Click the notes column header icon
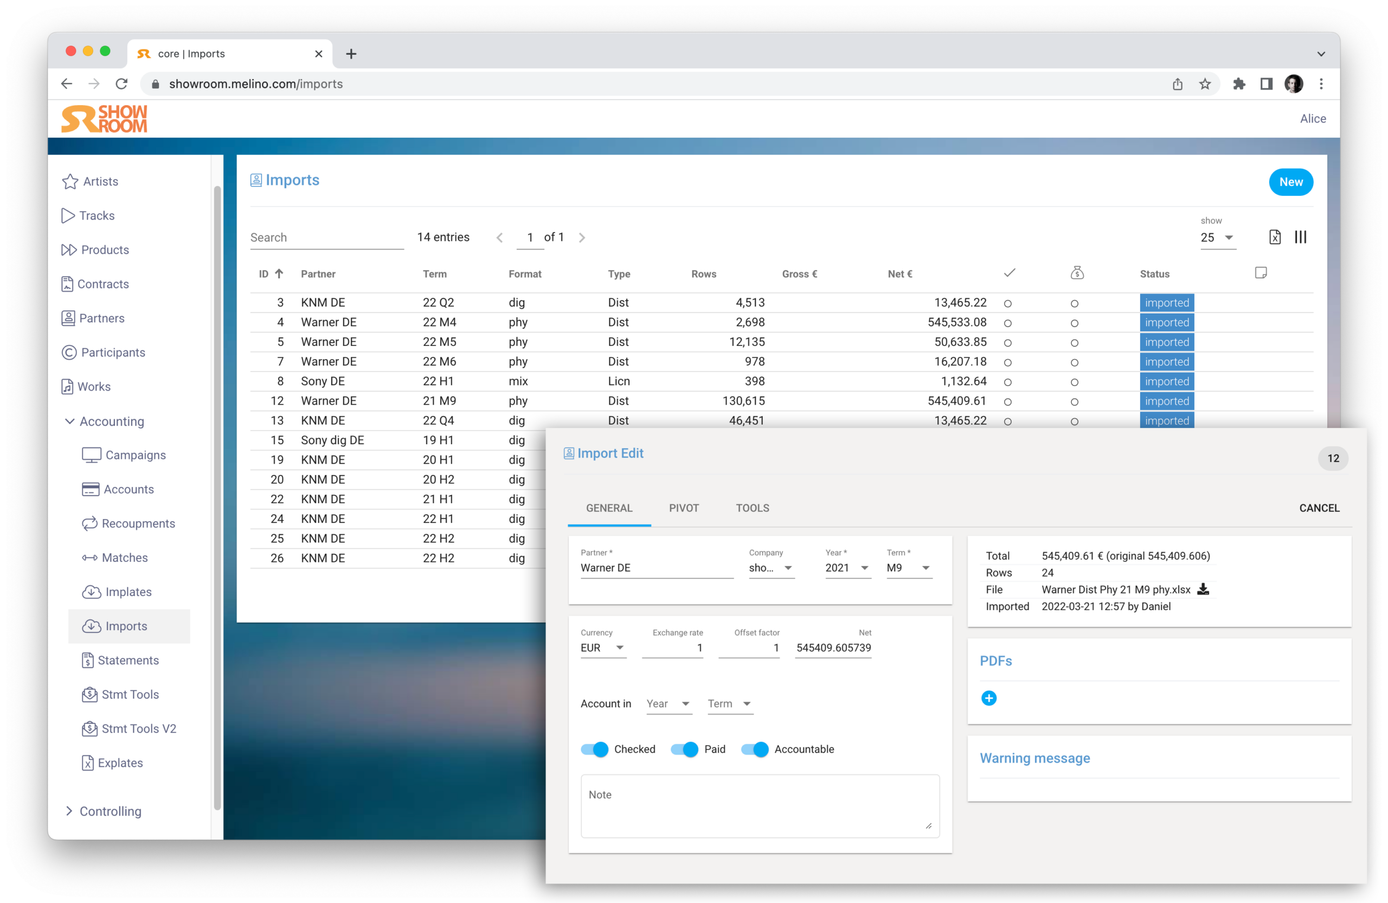 pyautogui.click(x=1260, y=273)
